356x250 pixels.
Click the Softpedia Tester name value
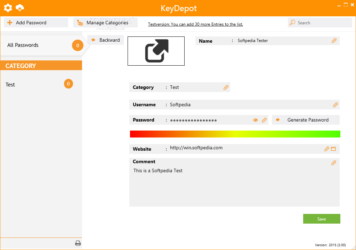(253, 41)
